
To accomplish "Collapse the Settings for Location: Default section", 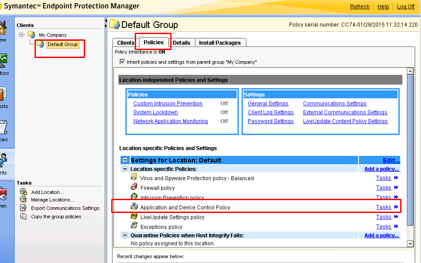I will click(x=125, y=160).
